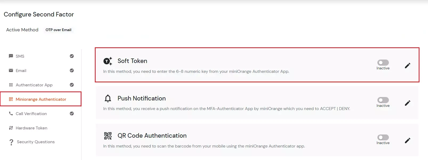Open Hardware Token configuration from sidebar
This screenshot has height=160, width=428.
[x=32, y=128]
